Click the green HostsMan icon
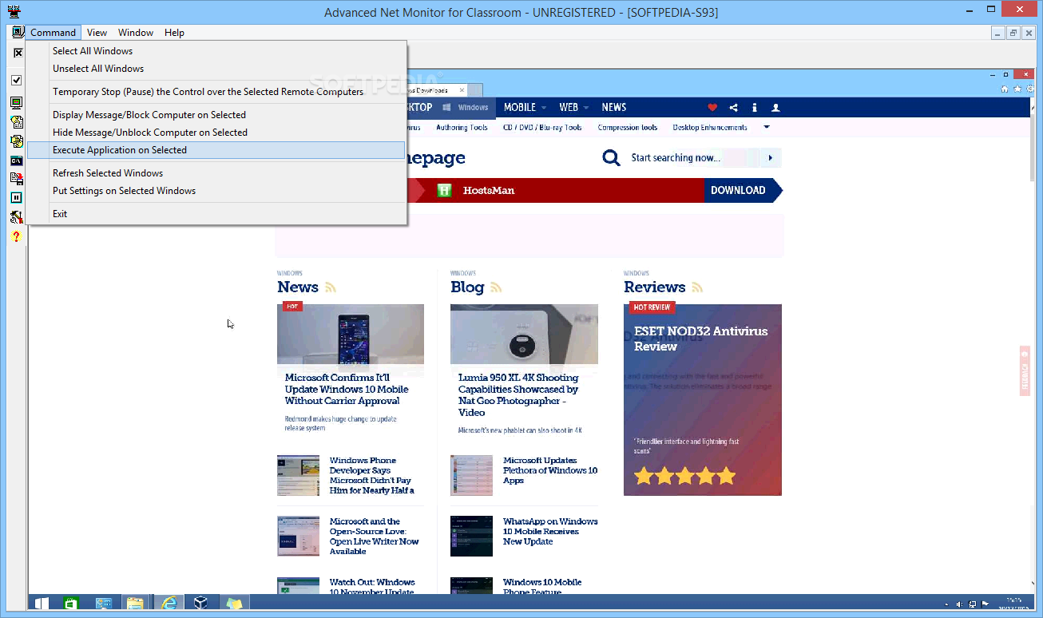Viewport: 1043px width, 618px height. click(445, 191)
